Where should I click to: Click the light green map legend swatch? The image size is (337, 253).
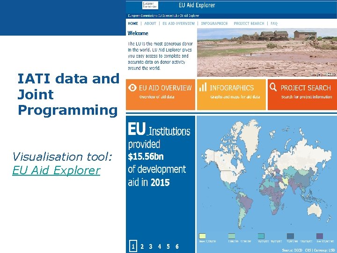click(232, 236)
